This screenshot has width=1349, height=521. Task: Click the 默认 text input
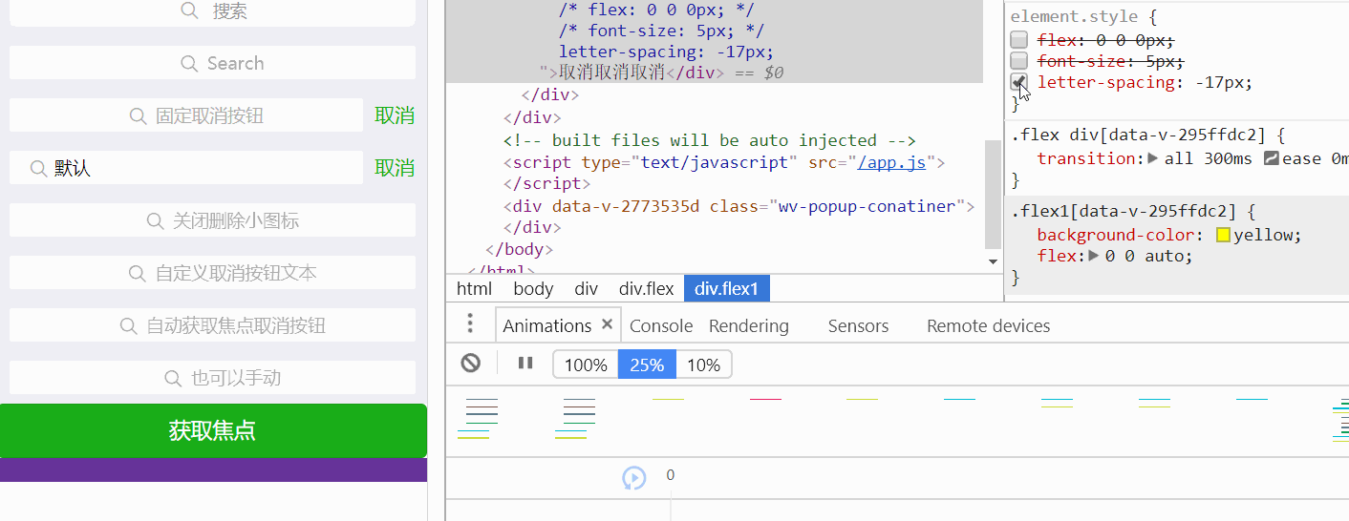pyautogui.click(x=186, y=168)
